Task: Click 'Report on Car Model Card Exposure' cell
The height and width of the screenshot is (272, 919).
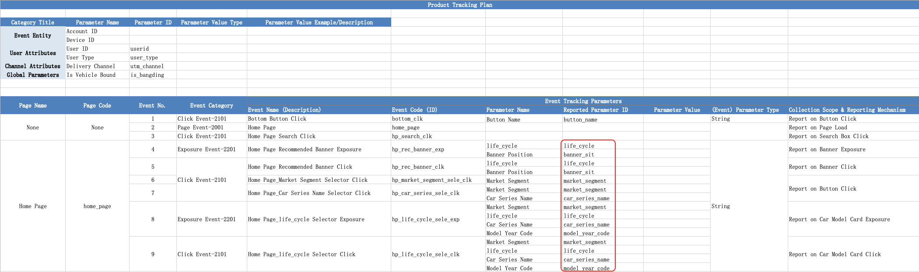Action: pyautogui.click(x=853, y=219)
